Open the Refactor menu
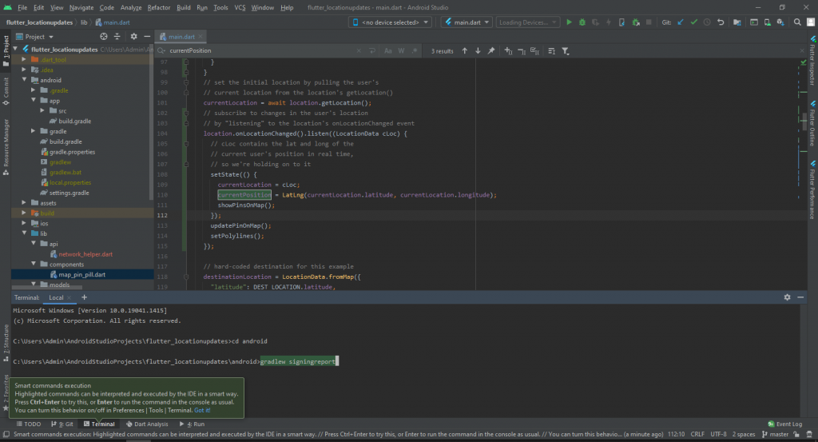The image size is (818, 442). tap(159, 7)
